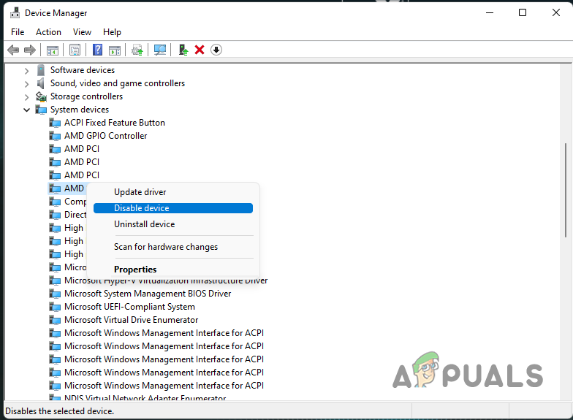Click the Back arrow toolbar icon
Viewport: 573px width, 420px height.
(x=13, y=50)
